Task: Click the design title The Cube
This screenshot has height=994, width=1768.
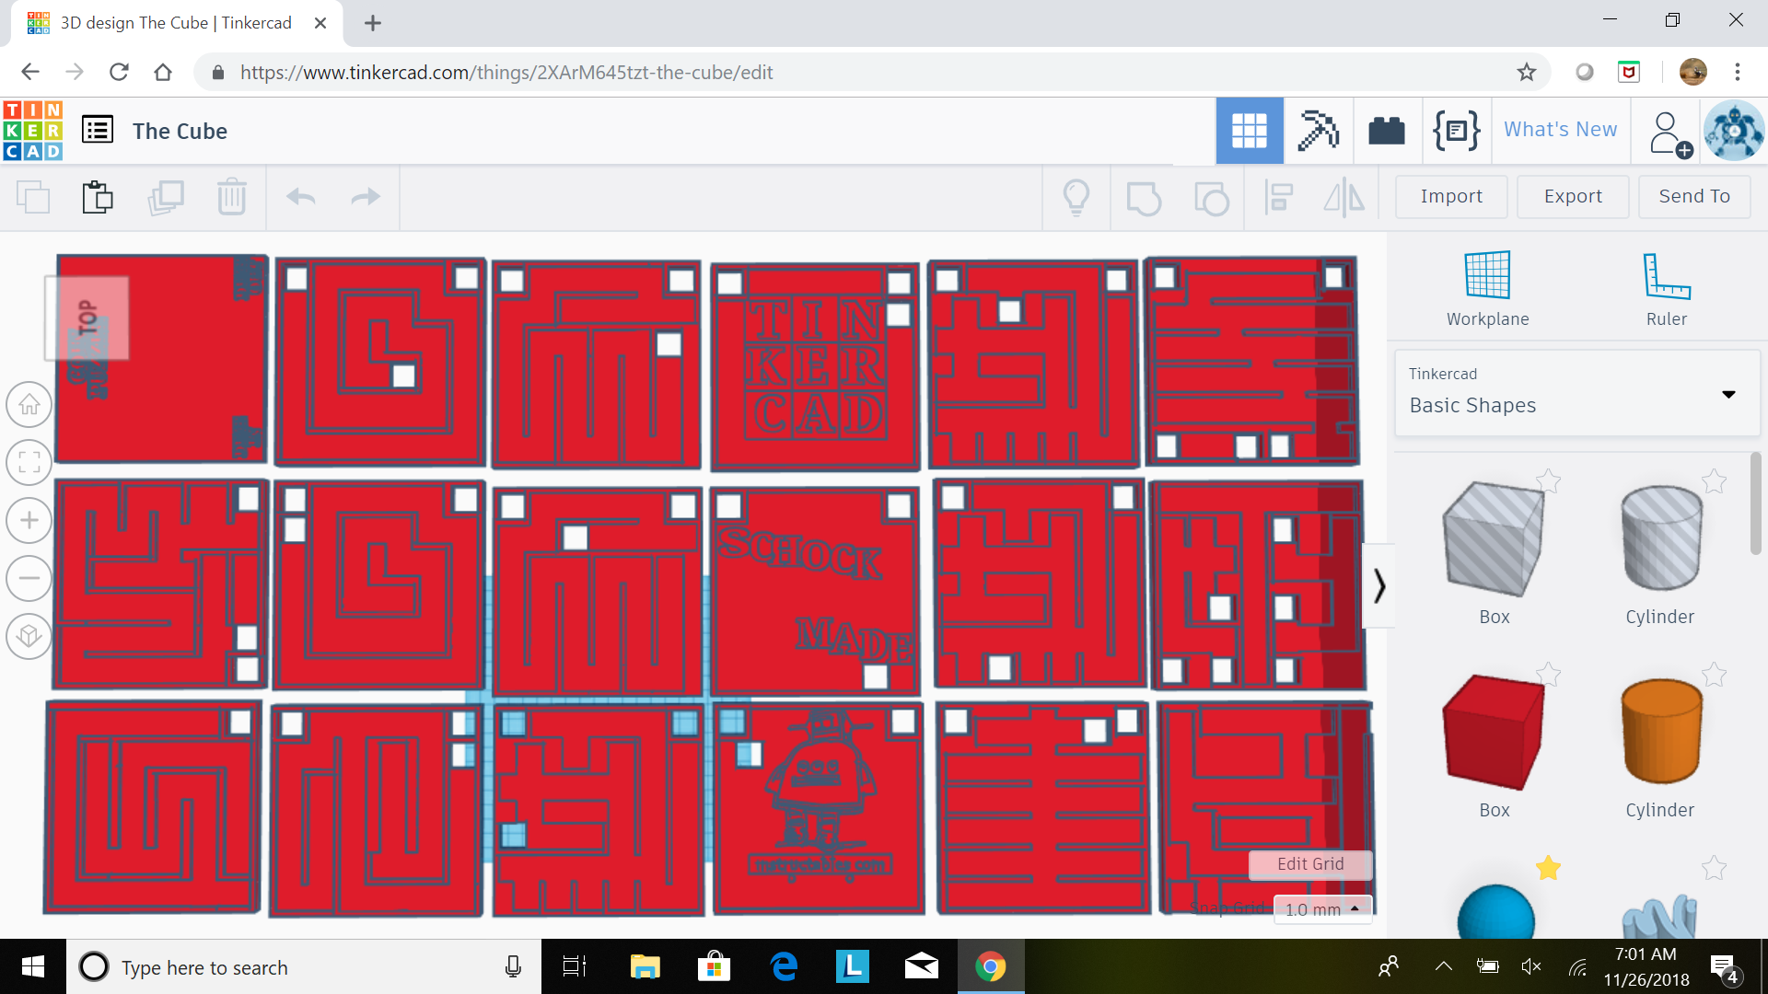Action: [x=180, y=131]
